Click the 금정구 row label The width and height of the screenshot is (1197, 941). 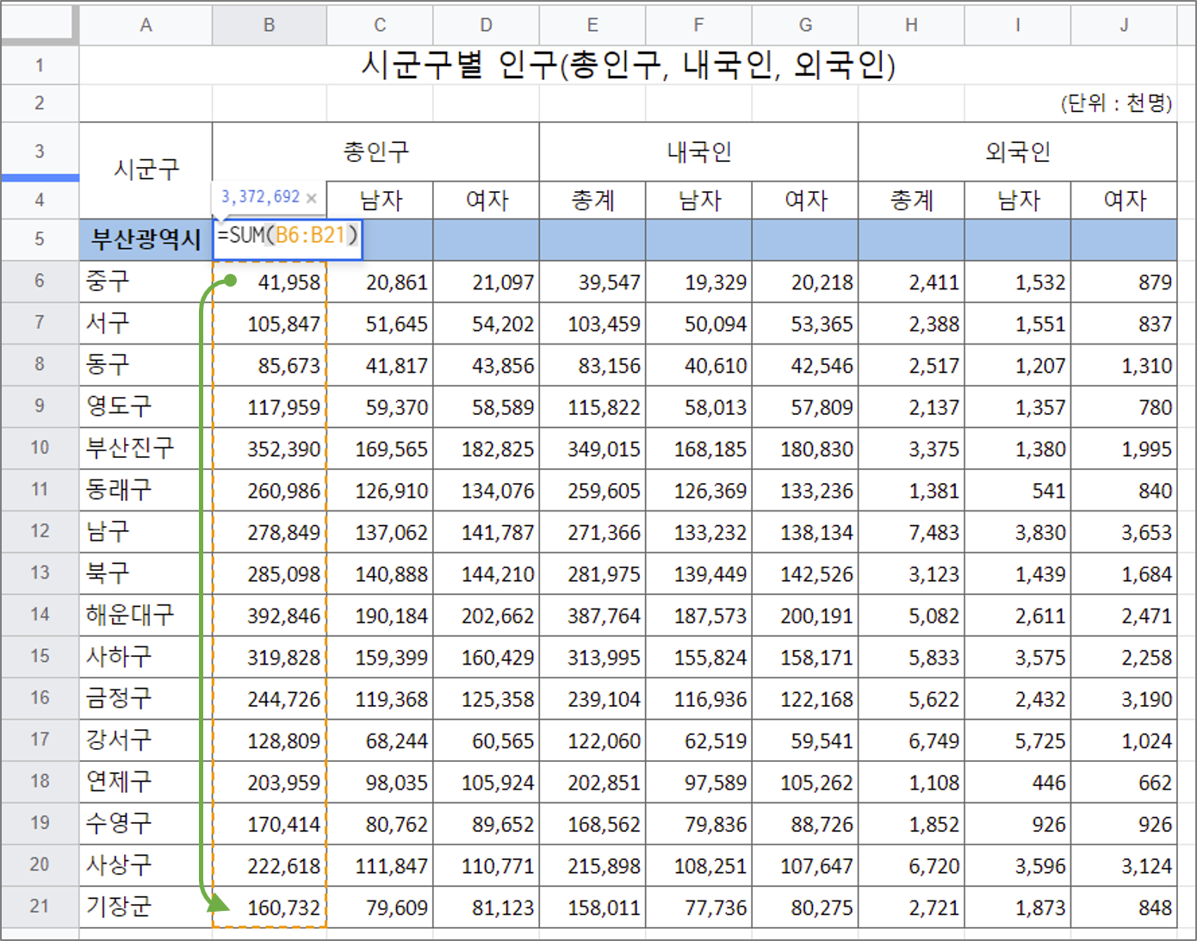tap(146, 698)
